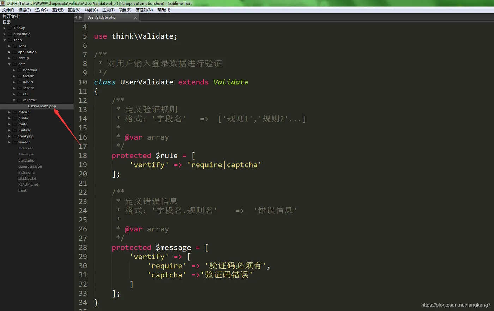Viewport: 494px width, 311px height.
Task: Open LICENSE.txt in the sidebar
Action: [27, 178]
